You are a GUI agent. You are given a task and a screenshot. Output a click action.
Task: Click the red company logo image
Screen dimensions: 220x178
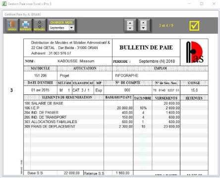(194, 52)
